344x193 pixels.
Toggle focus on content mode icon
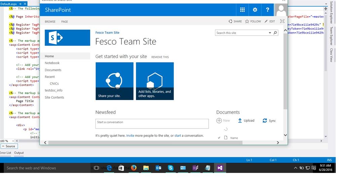(282, 21)
